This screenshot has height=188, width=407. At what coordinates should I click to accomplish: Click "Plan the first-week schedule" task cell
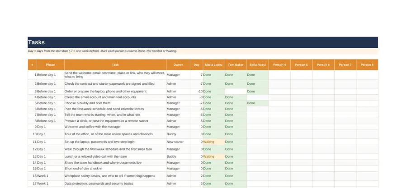pyautogui.click(x=115, y=109)
